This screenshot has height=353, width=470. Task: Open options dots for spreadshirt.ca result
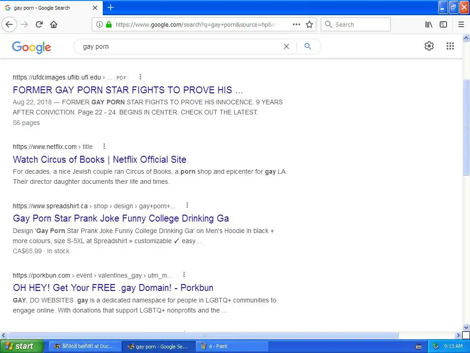pos(187,205)
